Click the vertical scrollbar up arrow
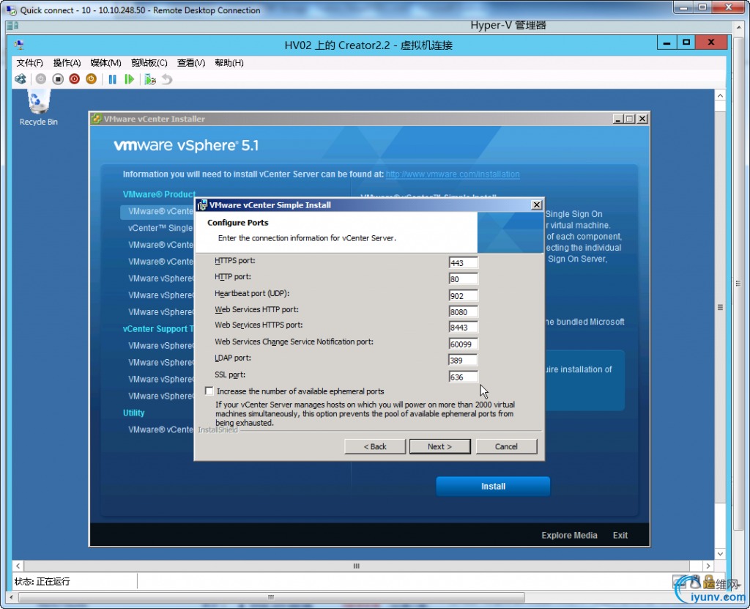Image resolution: width=750 pixels, height=609 pixels. tap(720, 95)
